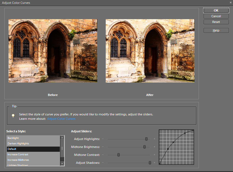
Task: Click the lightbulb tip icon
Action: click(13, 116)
